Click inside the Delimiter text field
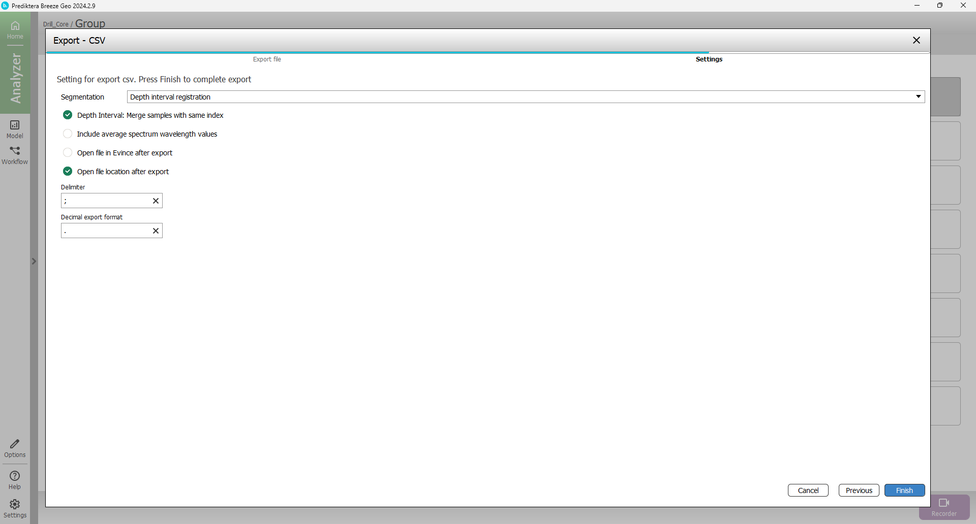 click(x=105, y=201)
